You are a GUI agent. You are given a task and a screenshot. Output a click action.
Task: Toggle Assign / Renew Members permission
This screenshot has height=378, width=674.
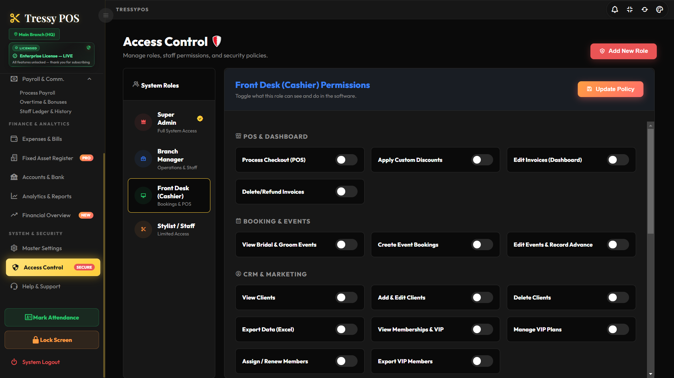click(x=346, y=361)
